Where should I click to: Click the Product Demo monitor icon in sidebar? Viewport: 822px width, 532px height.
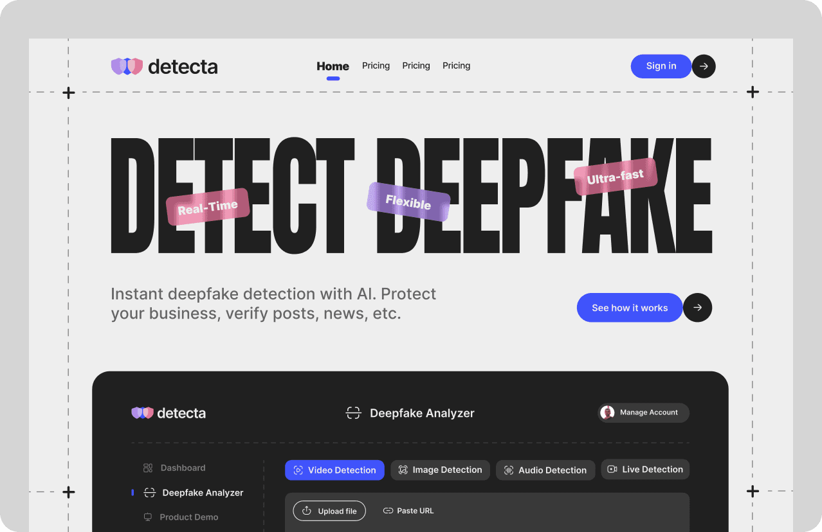[148, 517]
